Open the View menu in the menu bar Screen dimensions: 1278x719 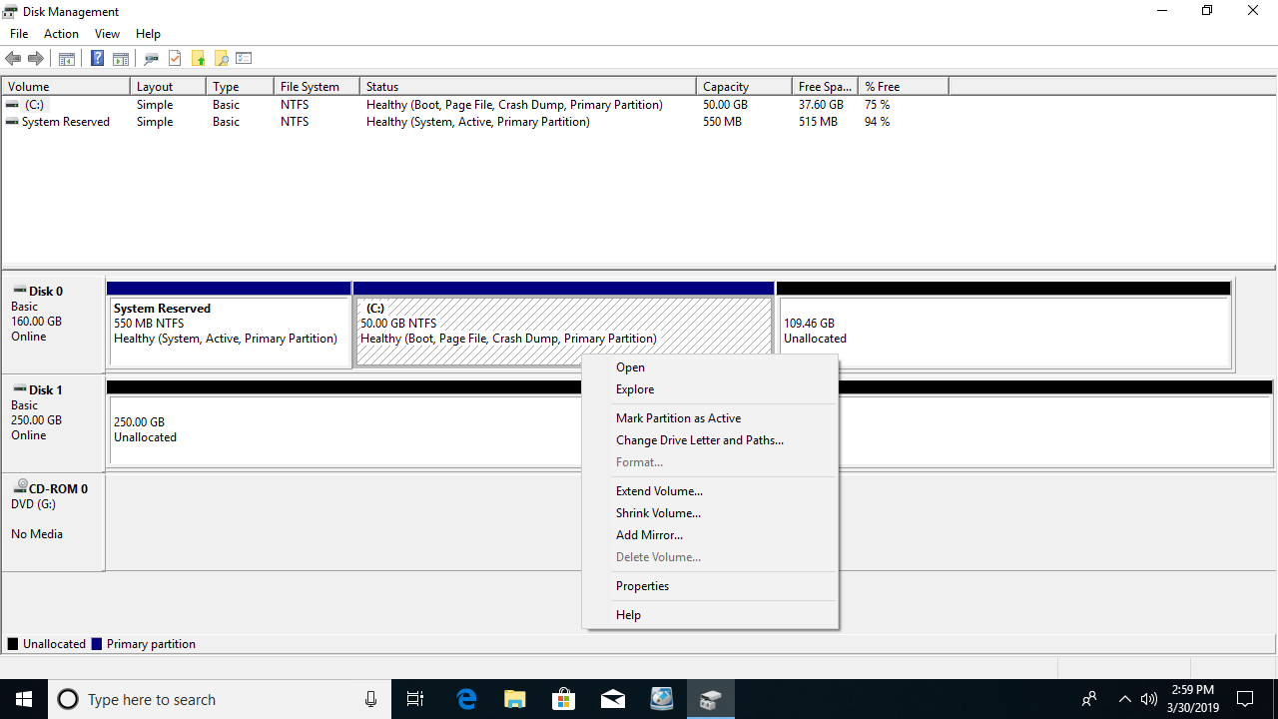107,34
